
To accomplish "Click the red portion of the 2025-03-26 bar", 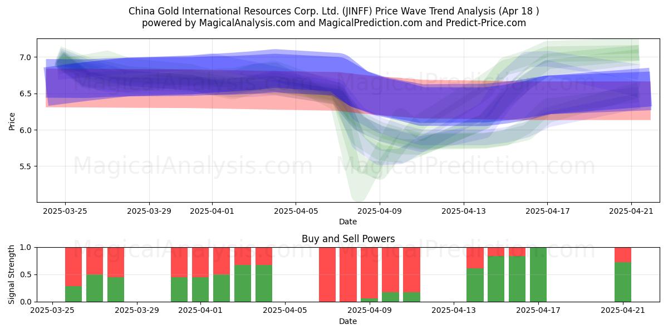I will pos(73,267).
